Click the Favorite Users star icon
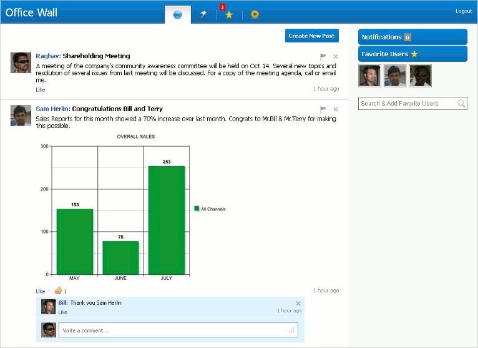 tap(414, 54)
